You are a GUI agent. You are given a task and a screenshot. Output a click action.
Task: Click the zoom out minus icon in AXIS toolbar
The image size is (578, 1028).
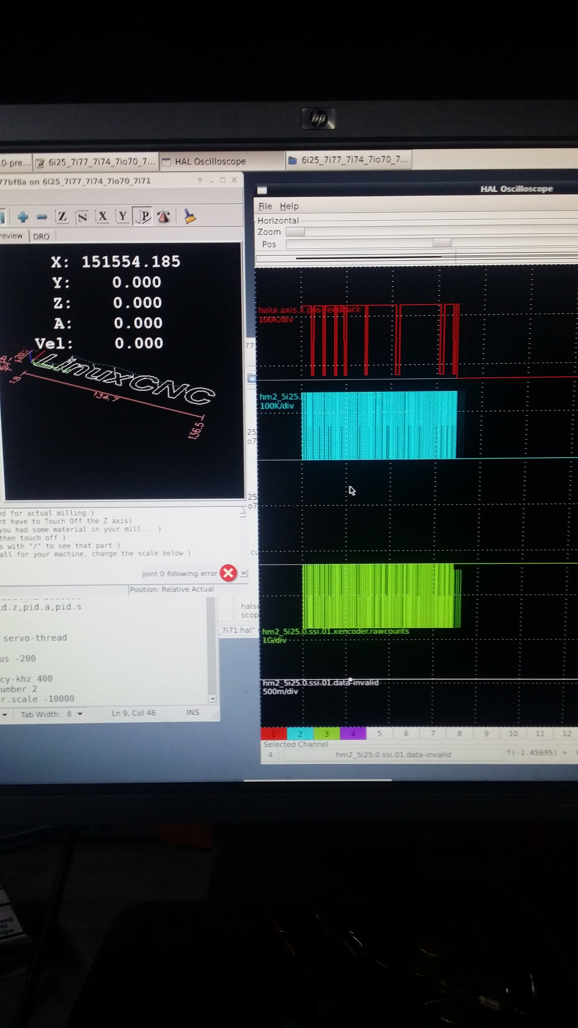42,217
